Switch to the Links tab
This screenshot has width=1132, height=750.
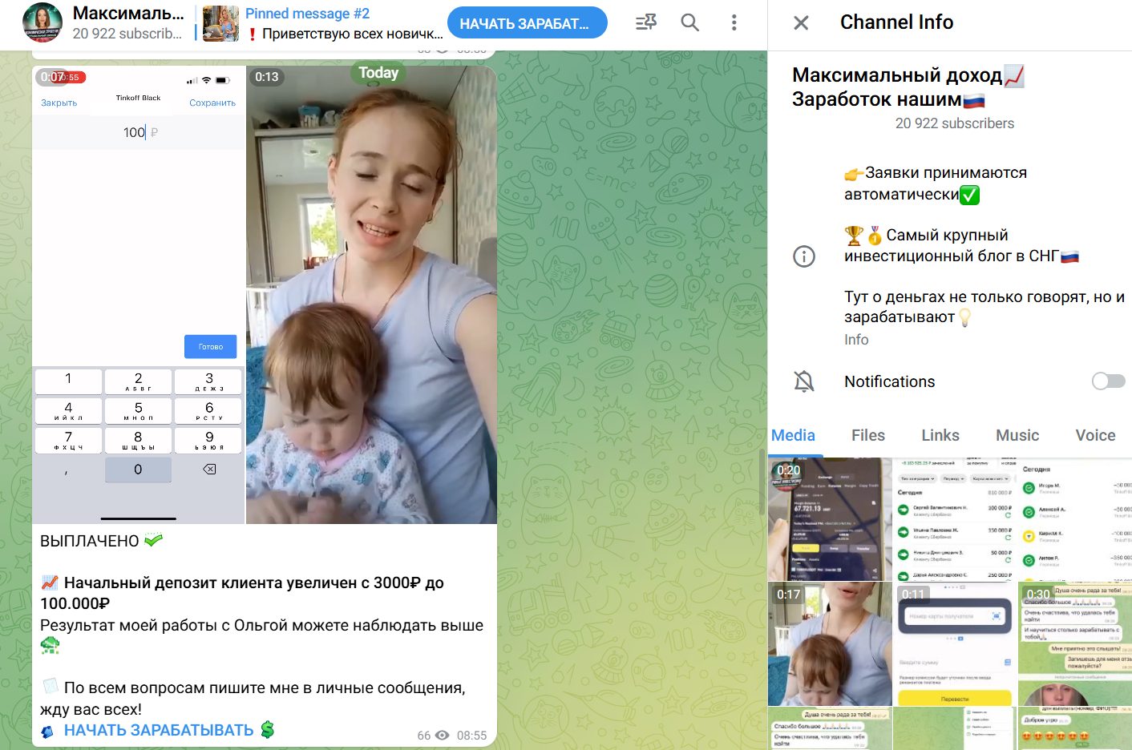(x=940, y=435)
